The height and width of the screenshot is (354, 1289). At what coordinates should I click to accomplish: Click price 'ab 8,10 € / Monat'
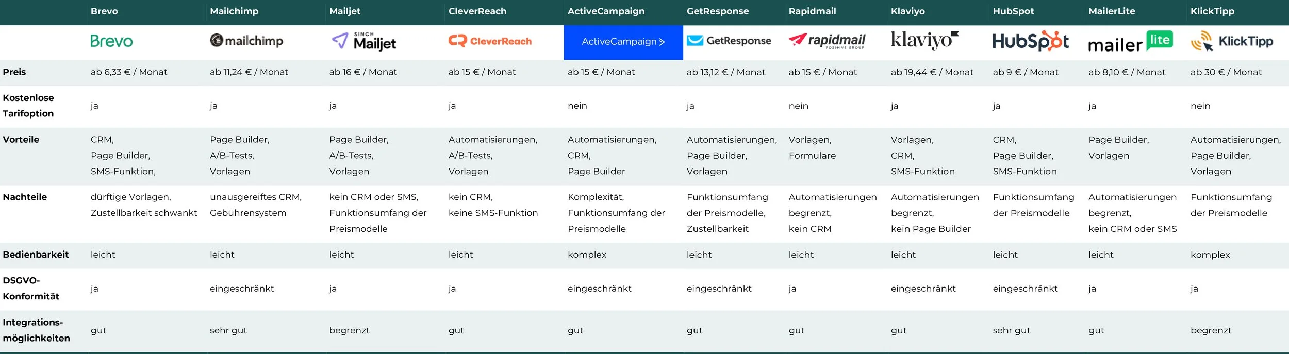(x=1127, y=72)
